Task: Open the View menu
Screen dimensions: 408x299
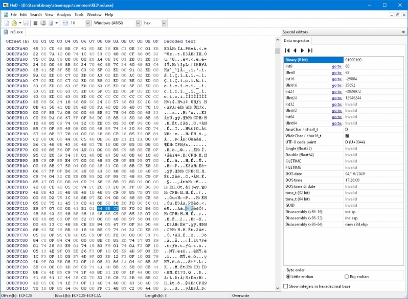Action: (49, 15)
